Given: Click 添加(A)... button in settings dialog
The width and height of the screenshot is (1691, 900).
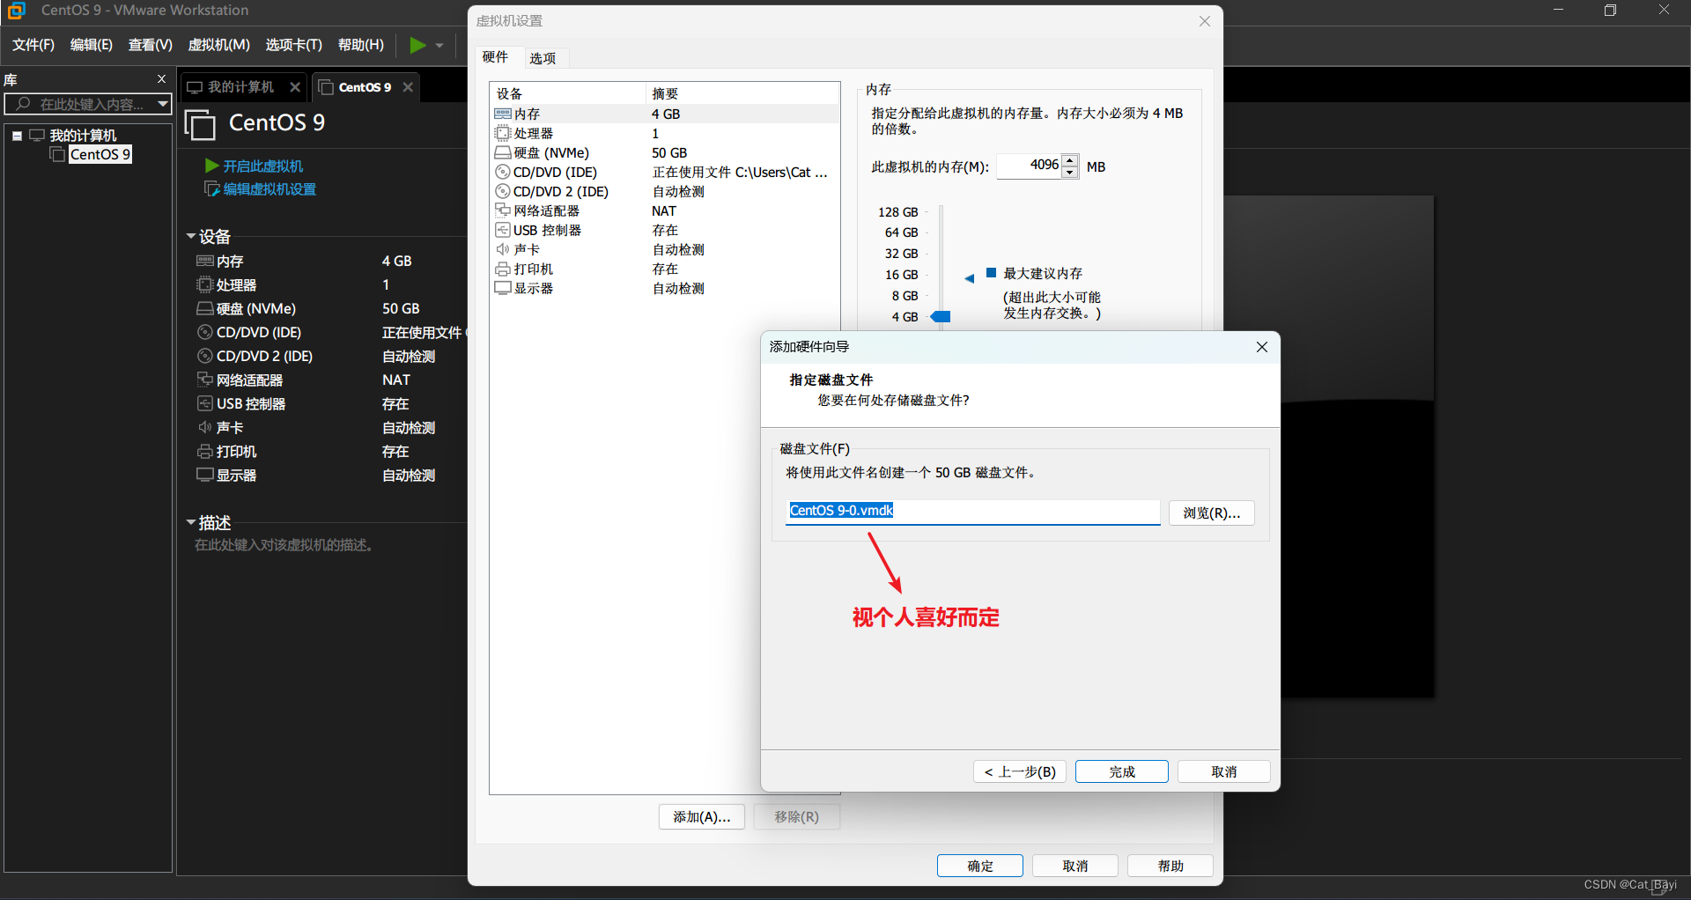Looking at the screenshot, I should click(702, 816).
